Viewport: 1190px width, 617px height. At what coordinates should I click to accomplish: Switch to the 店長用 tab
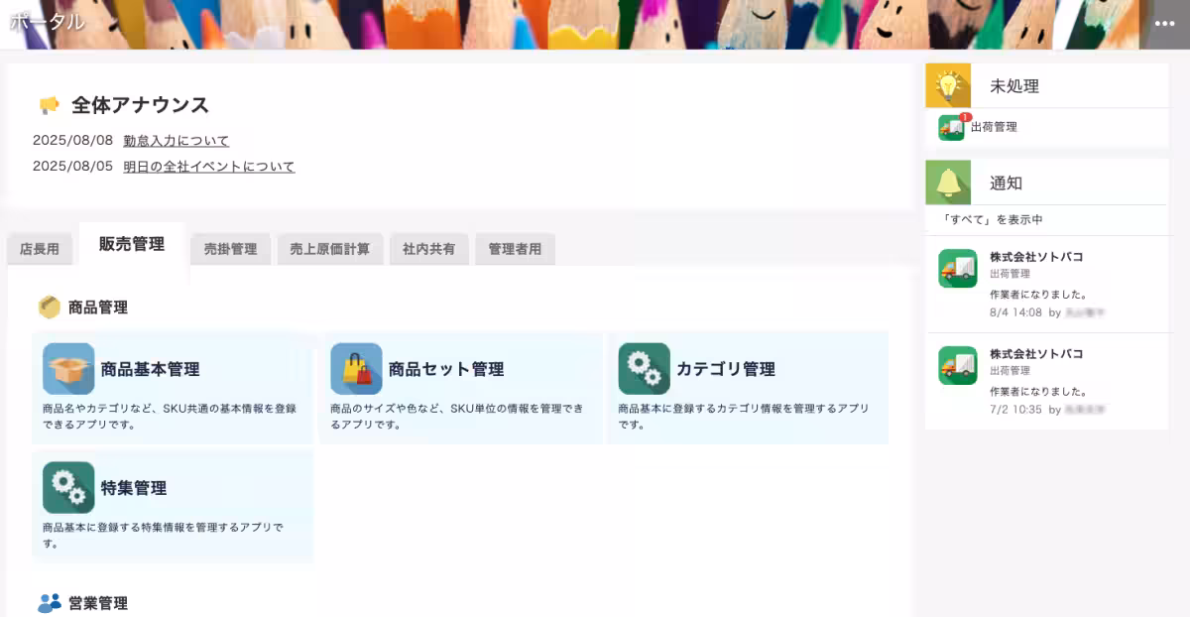(x=40, y=249)
